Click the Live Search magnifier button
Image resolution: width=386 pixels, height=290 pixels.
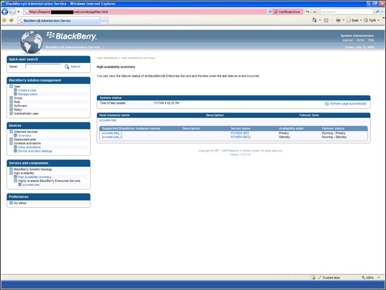[378, 12]
